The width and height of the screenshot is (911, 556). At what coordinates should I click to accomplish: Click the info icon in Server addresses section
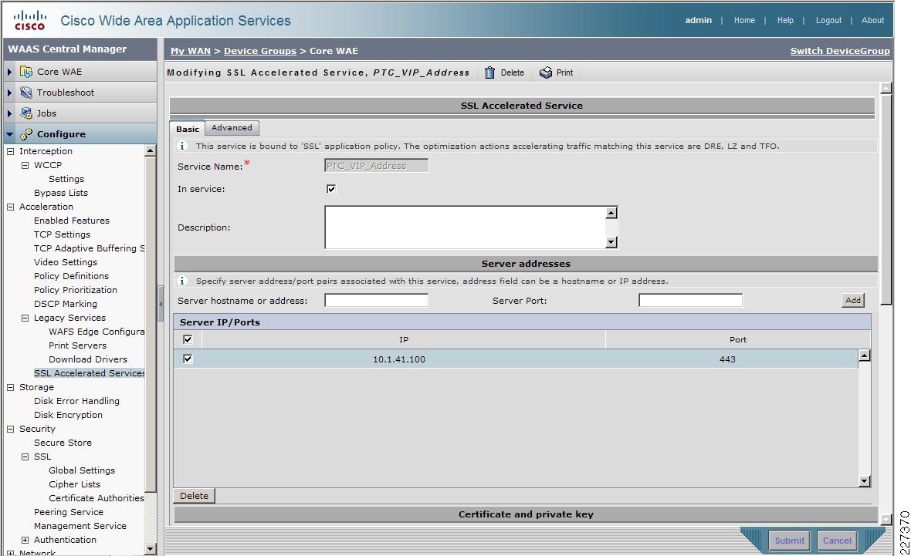[182, 281]
